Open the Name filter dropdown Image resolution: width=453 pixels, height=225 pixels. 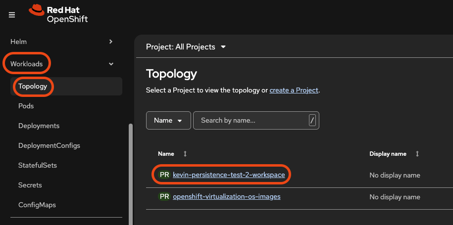[168, 120]
